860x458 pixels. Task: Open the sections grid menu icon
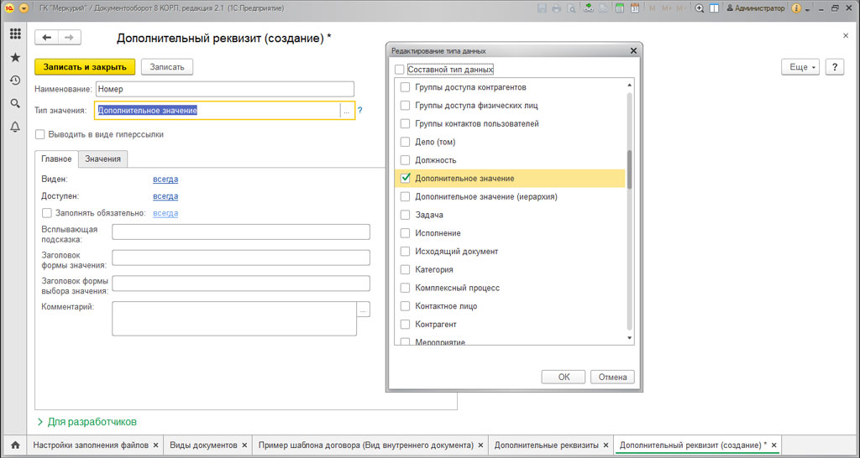pyautogui.click(x=15, y=34)
